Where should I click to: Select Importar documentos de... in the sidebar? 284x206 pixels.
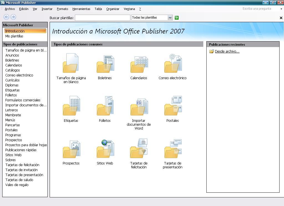click(x=26, y=105)
